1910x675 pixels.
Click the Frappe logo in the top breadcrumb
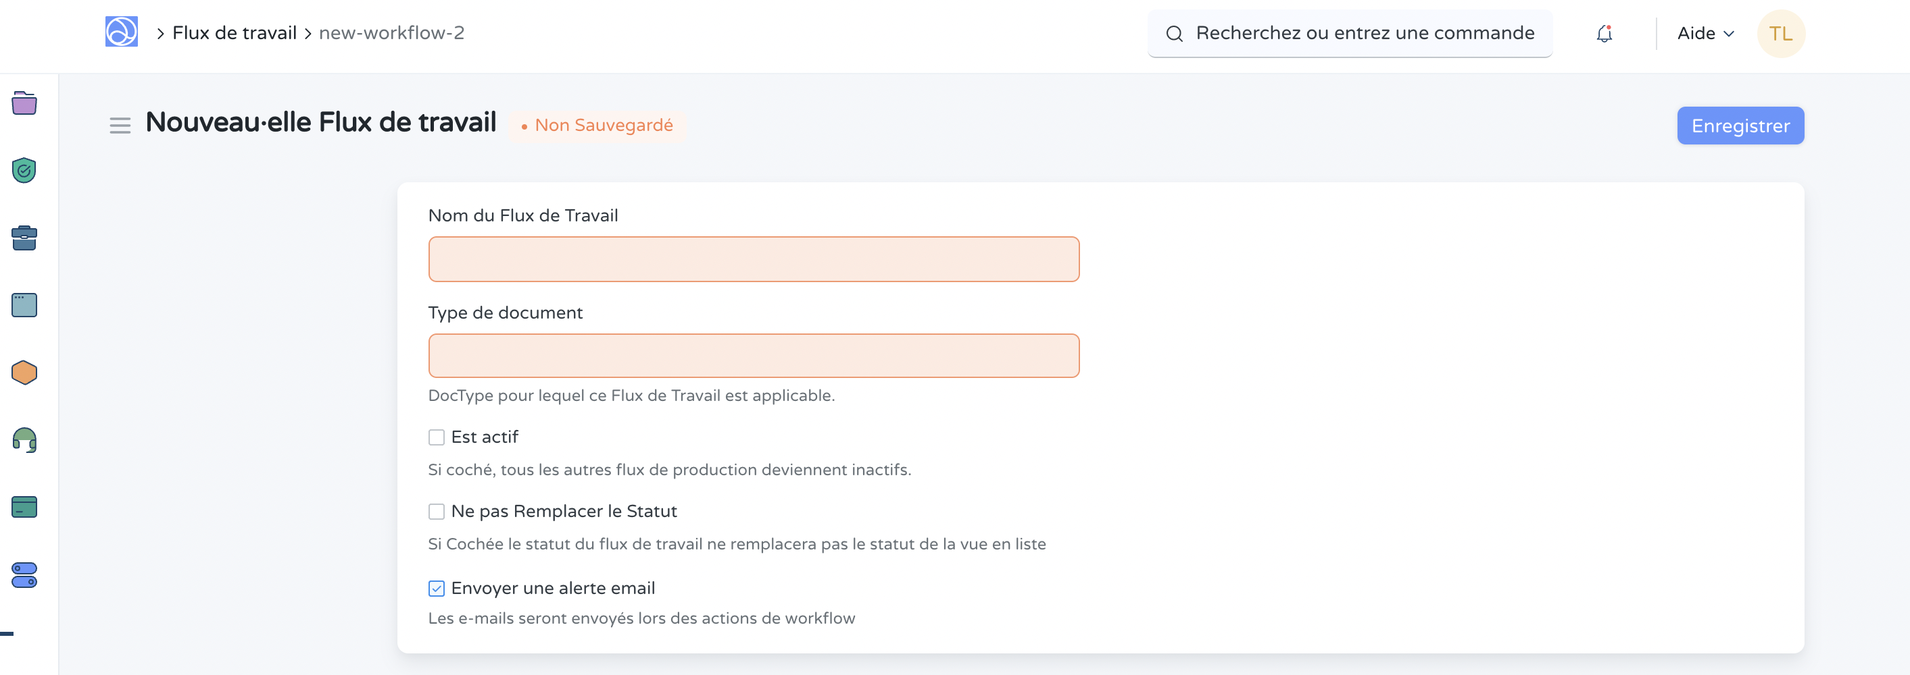click(122, 32)
